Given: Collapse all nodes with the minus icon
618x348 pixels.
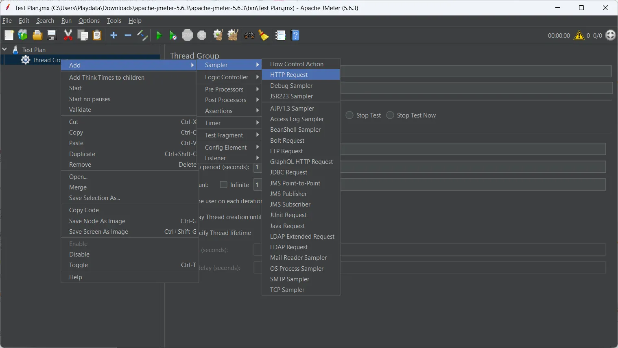Looking at the screenshot, I should tap(128, 35).
